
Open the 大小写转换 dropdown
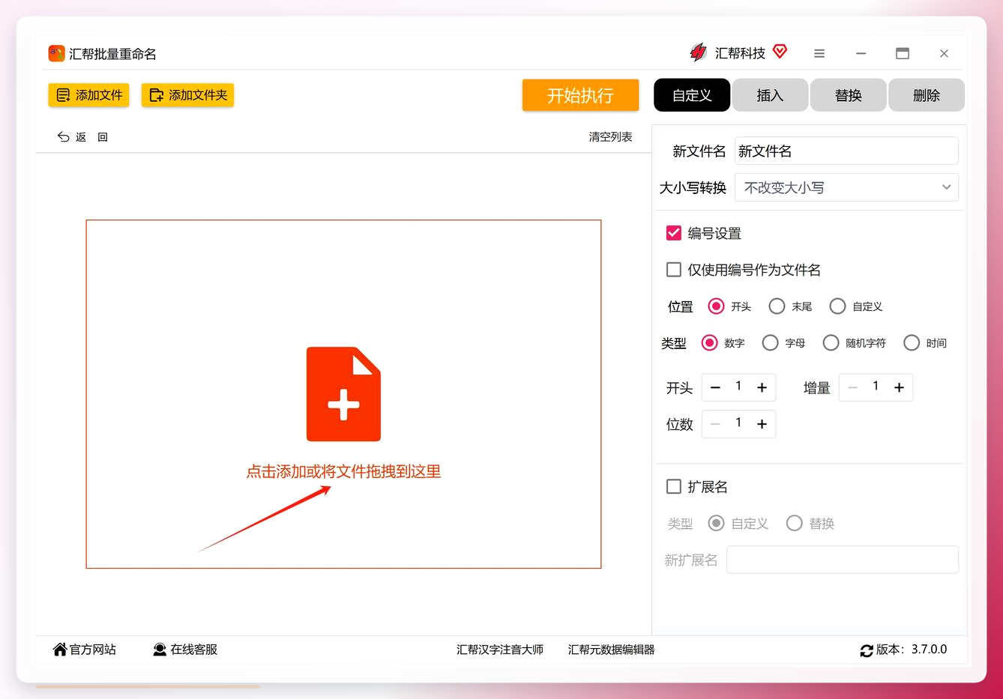(846, 187)
